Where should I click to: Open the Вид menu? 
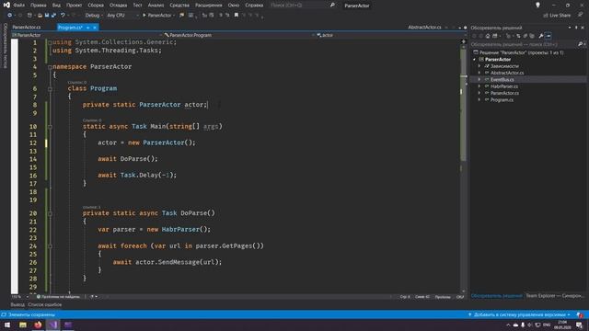(x=56, y=6)
